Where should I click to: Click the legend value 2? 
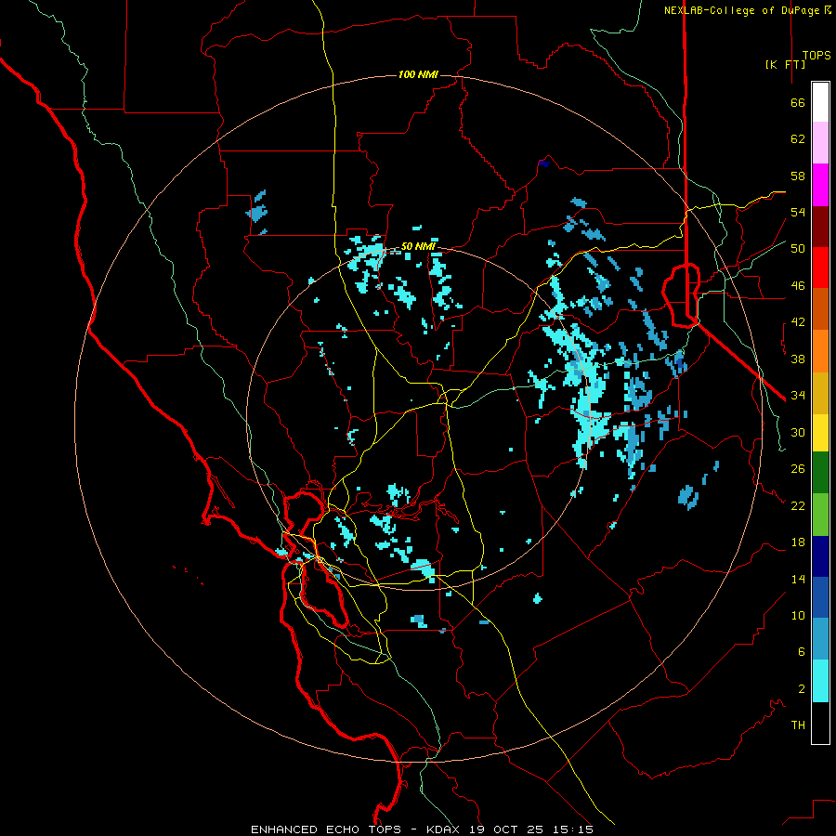[x=802, y=689]
